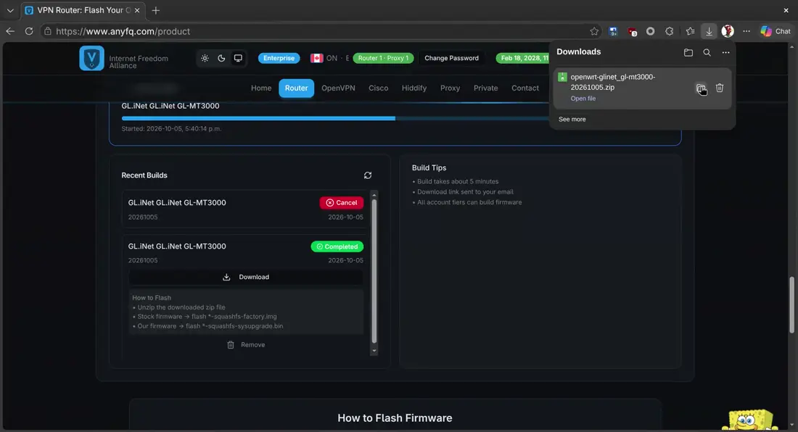
Task: Open browser extensions puzzle icon
Action: click(x=670, y=31)
